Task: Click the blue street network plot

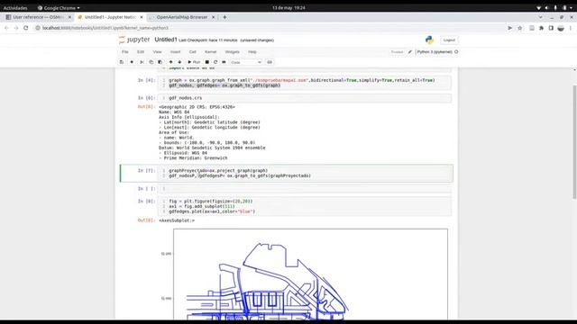Action: 310,274
